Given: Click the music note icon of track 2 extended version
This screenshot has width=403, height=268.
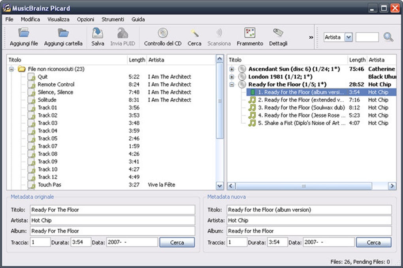Looking at the screenshot, I should tap(252, 100).
